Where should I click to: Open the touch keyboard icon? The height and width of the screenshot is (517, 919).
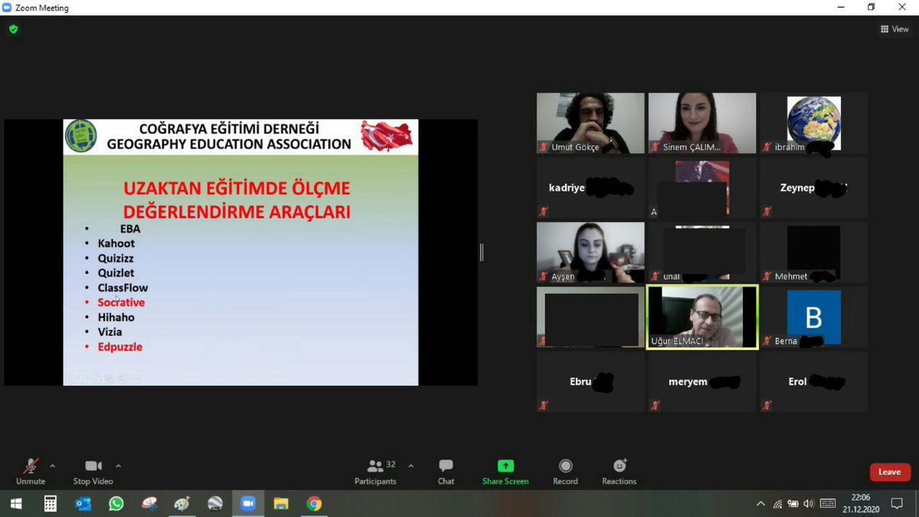pyautogui.click(x=828, y=504)
